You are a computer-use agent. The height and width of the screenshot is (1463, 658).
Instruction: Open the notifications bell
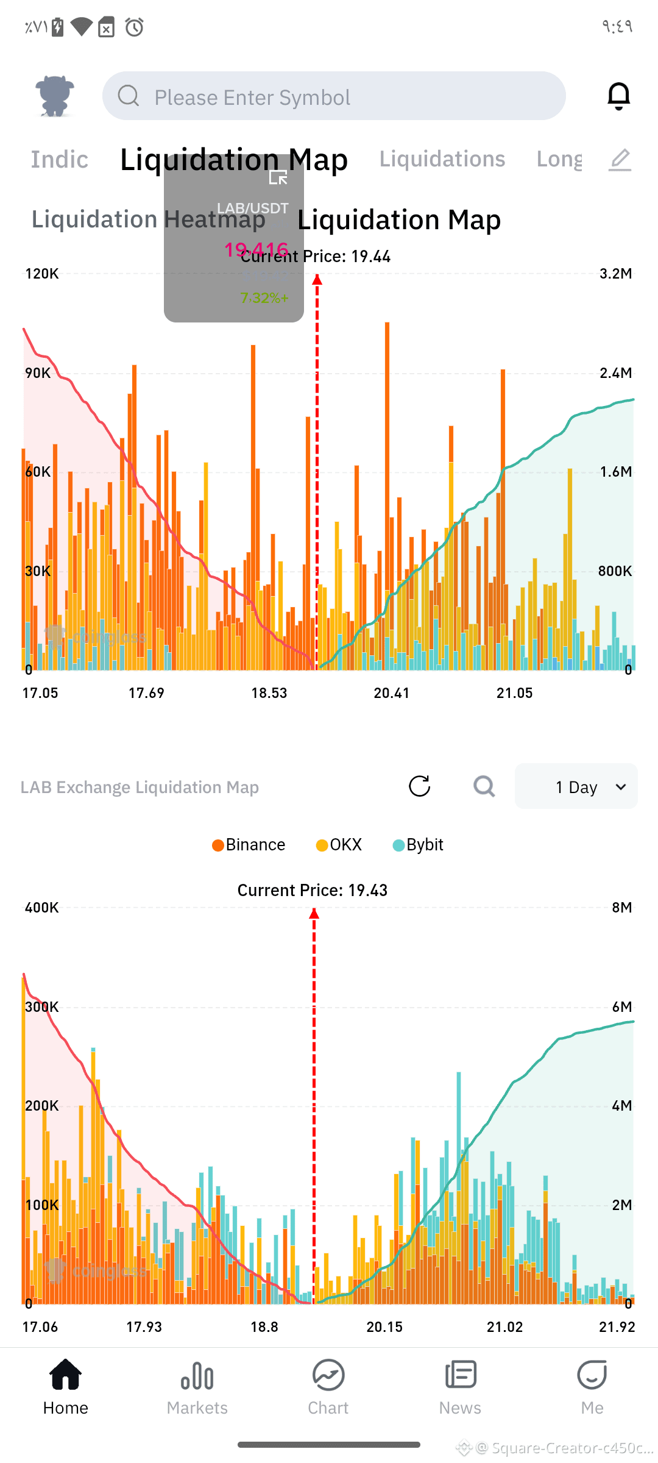(x=618, y=96)
